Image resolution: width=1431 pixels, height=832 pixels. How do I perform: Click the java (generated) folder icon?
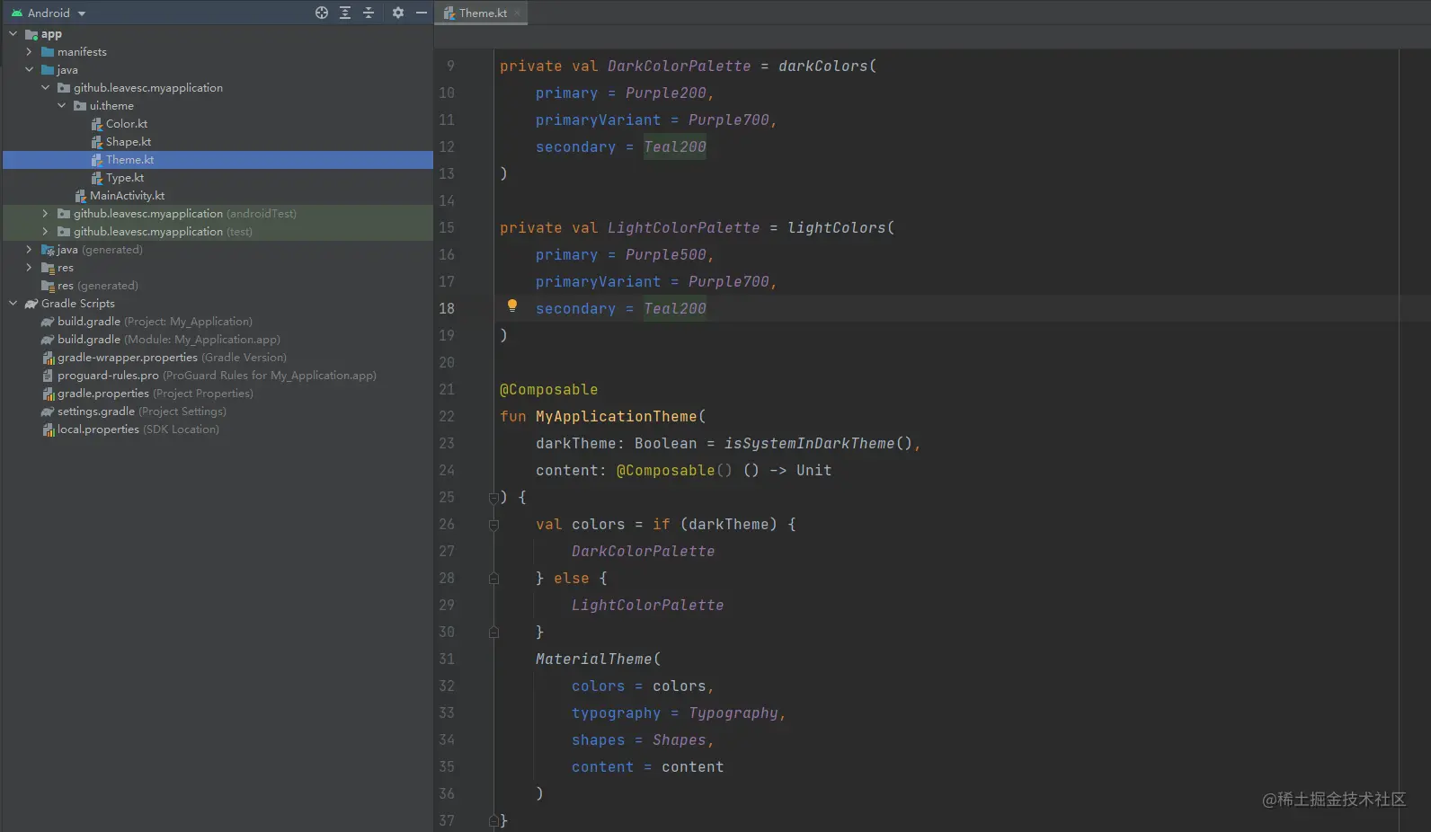[48, 250]
